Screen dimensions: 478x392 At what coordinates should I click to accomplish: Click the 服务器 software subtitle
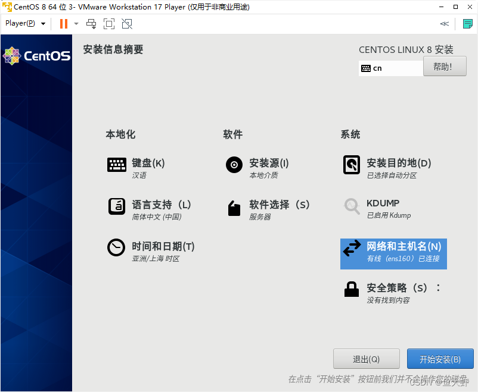pos(260,217)
